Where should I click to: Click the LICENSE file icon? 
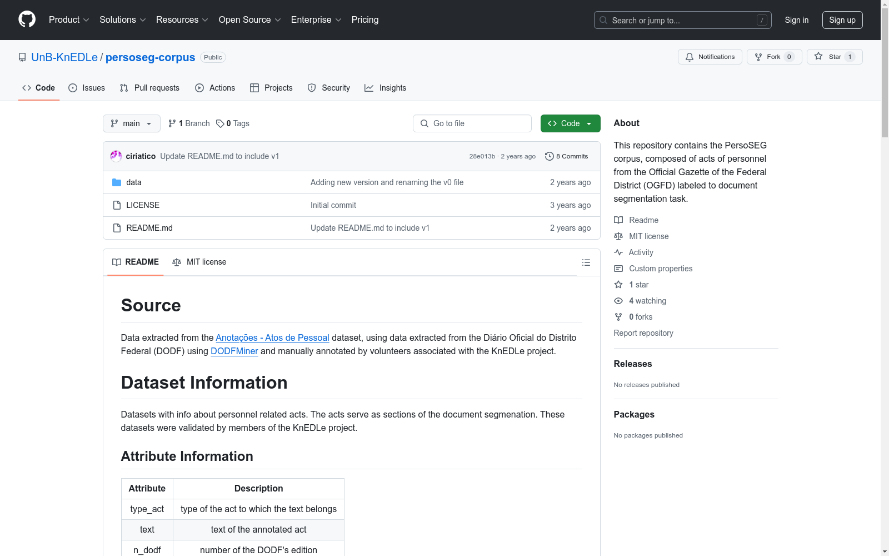pos(117,205)
